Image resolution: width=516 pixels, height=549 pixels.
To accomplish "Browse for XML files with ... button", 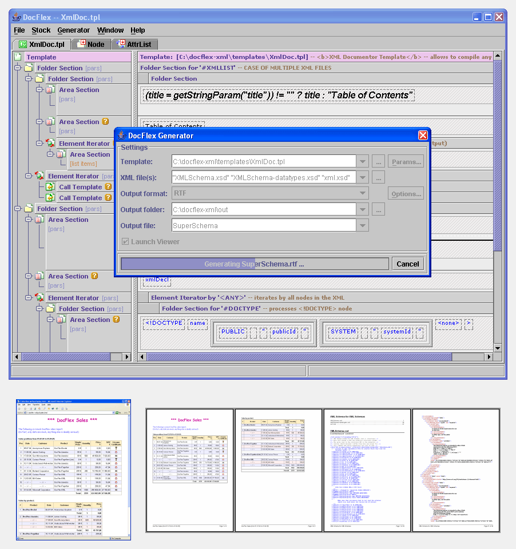I will click(x=378, y=177).
